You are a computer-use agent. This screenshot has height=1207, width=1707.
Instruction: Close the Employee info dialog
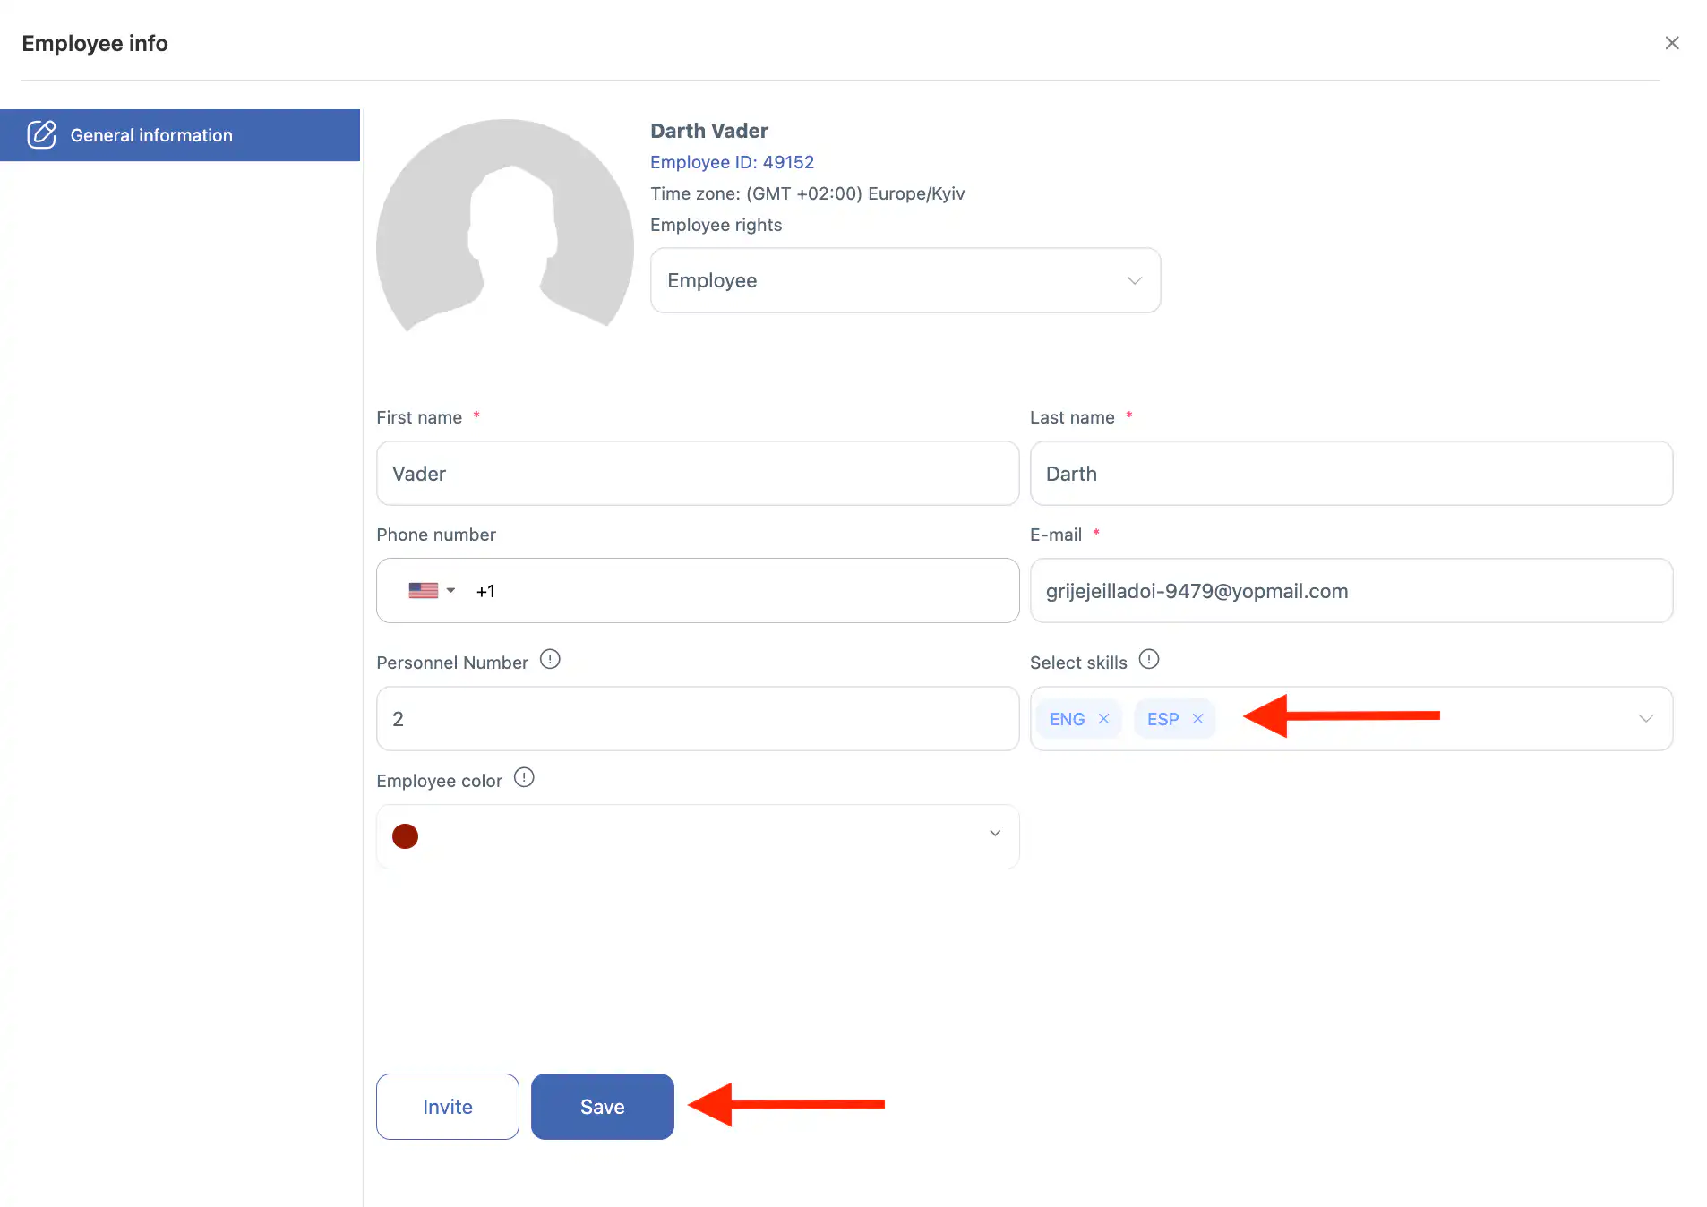point(1671,43)
